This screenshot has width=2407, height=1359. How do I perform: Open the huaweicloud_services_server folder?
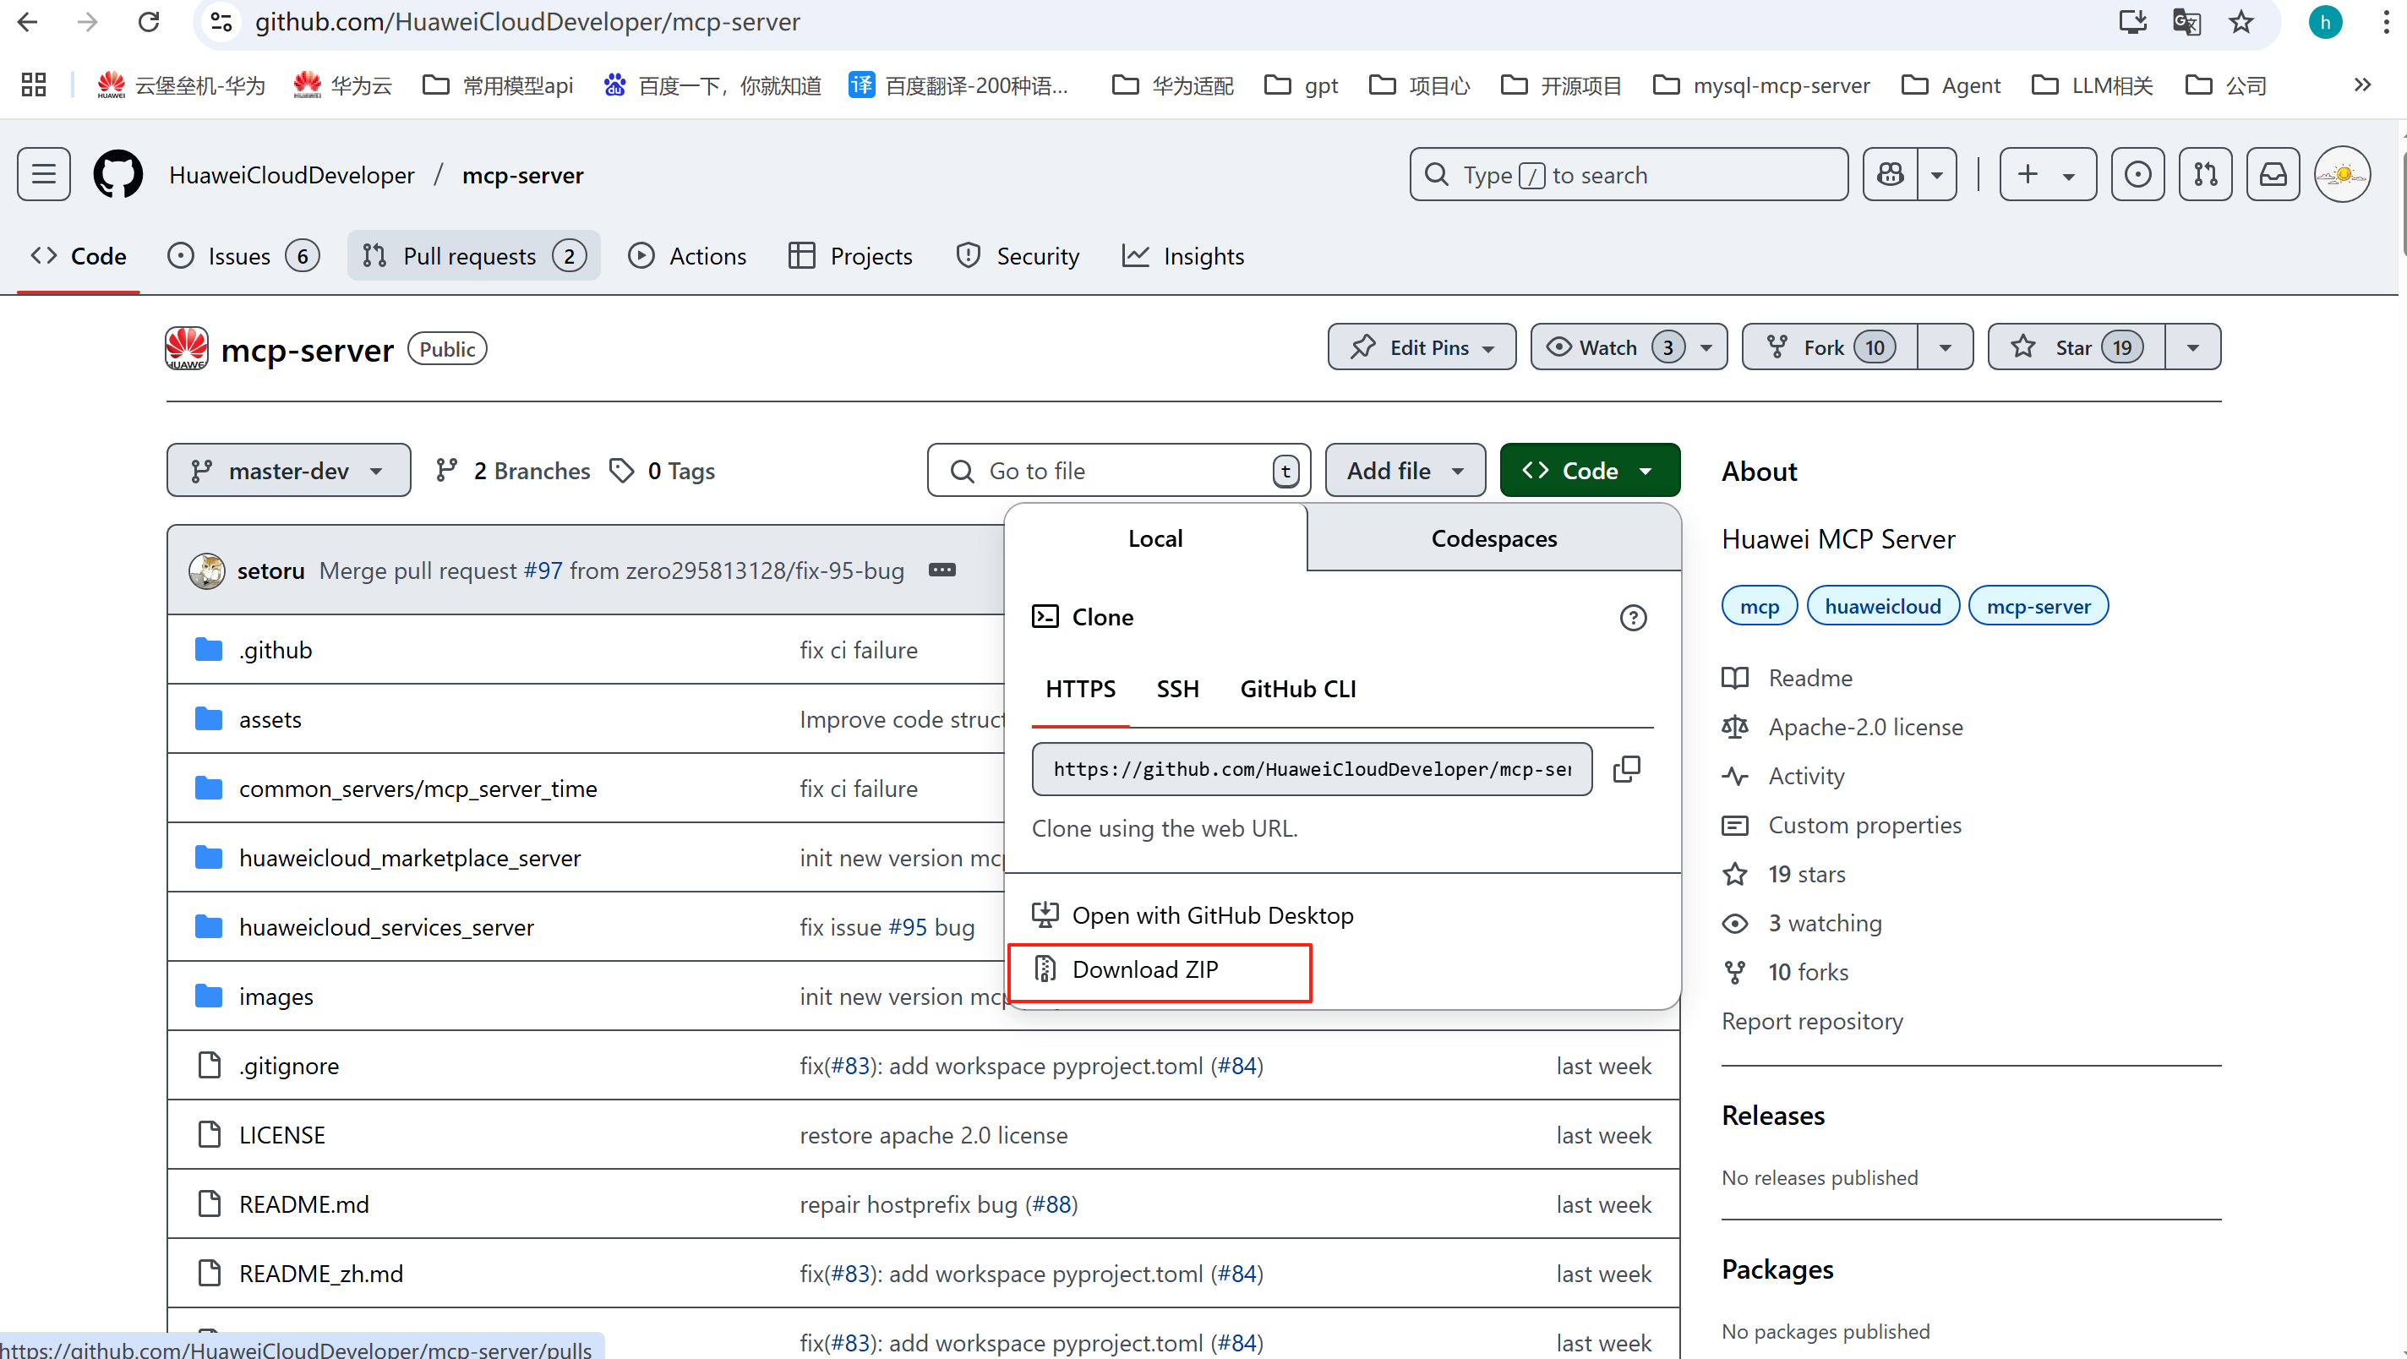[x=386, y=927]
